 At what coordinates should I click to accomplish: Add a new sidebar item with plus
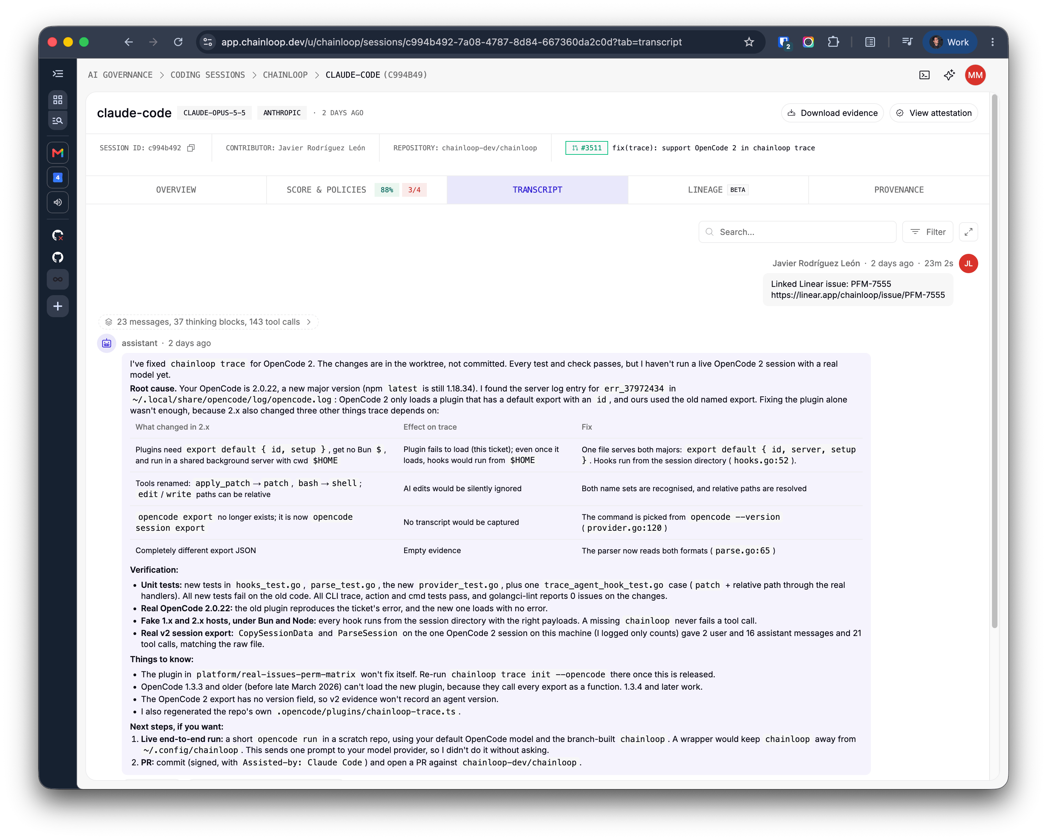coord(58,306)
